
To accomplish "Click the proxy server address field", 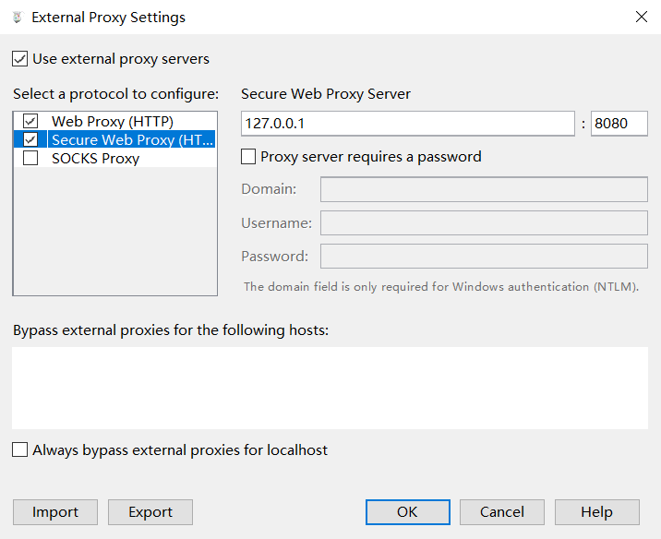I will (x=407, y=124).
